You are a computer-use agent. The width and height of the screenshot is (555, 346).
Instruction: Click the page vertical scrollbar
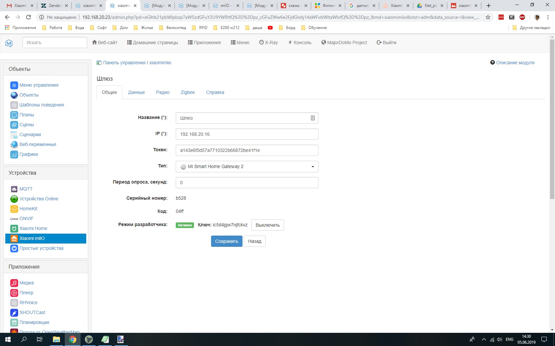(x=552, y=119)
